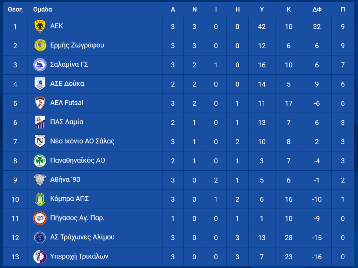Click the ΠΑΣ Λαμία striped crest
Image resolution: width=358 pixels, height=268 pixels.
click(40, 122)
